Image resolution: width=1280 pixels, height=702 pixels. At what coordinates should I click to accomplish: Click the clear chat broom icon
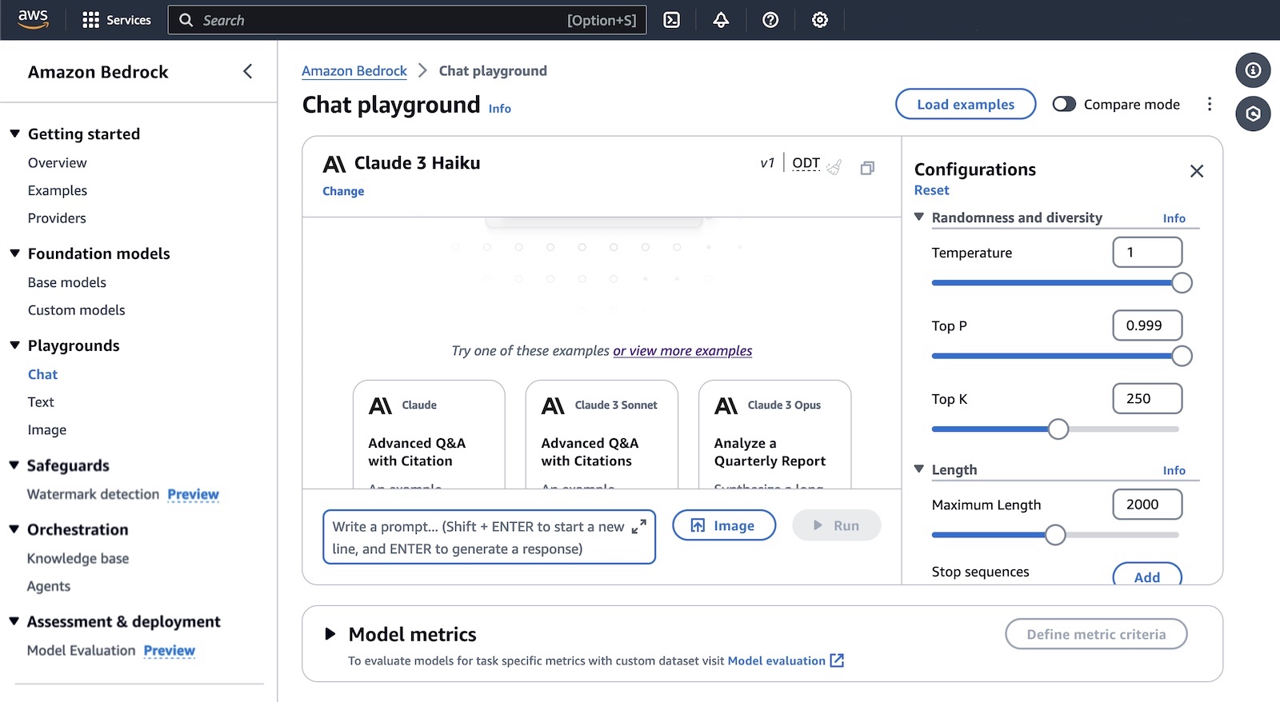click(834, 167)
